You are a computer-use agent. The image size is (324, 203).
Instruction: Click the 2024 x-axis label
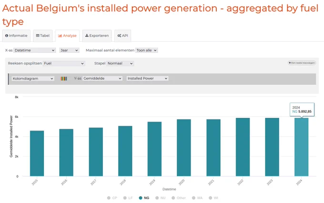pyautogui.click(x=299, y=183)
